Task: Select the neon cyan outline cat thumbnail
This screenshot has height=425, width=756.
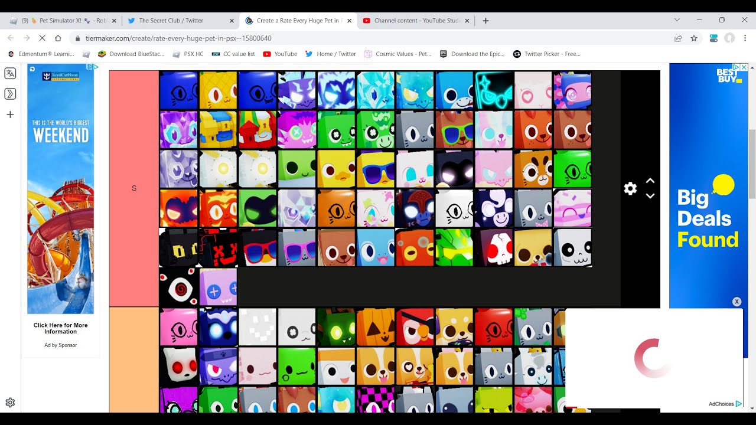Action: (x=494, y=90)
